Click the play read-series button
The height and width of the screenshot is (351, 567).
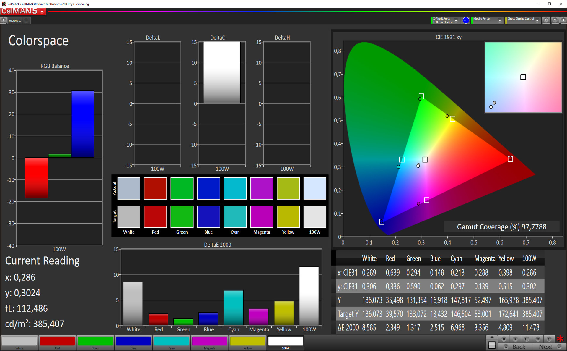[x=515, y=339]
